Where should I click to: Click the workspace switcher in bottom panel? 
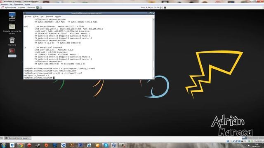pos(252,138)
